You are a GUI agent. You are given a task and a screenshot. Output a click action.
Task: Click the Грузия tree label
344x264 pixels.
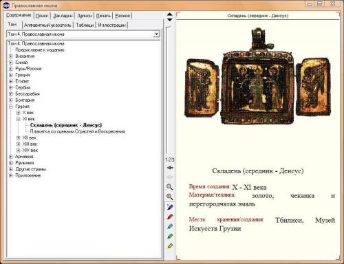coord(22,107)
